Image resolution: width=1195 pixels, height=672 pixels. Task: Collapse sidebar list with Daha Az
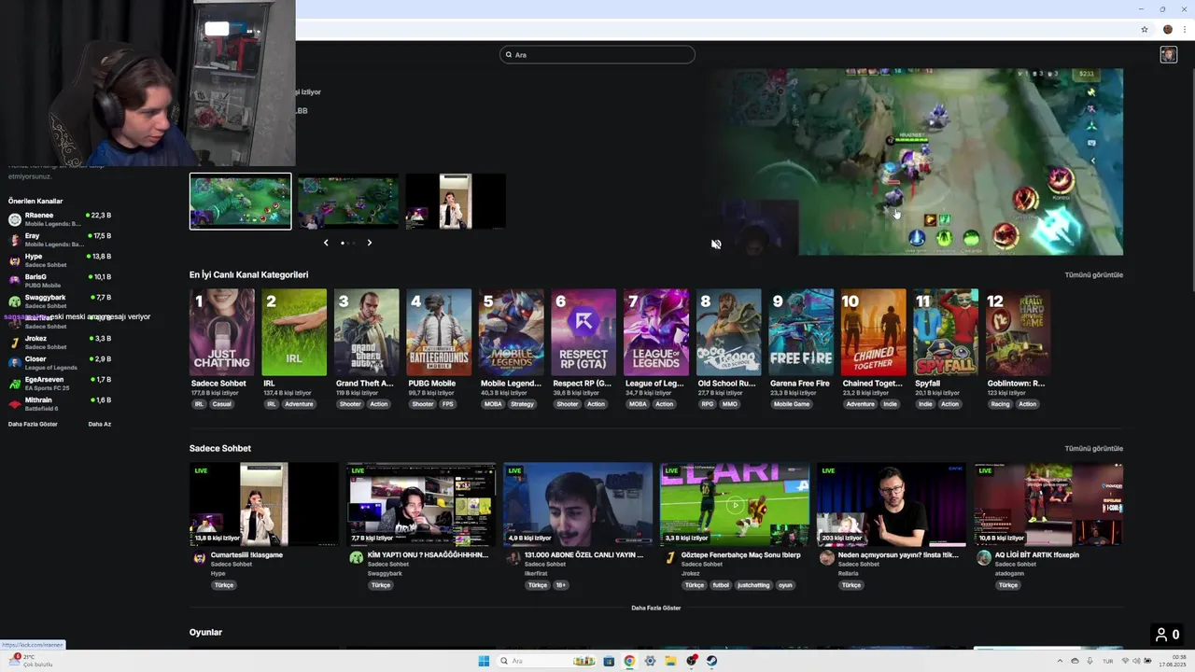100,424
